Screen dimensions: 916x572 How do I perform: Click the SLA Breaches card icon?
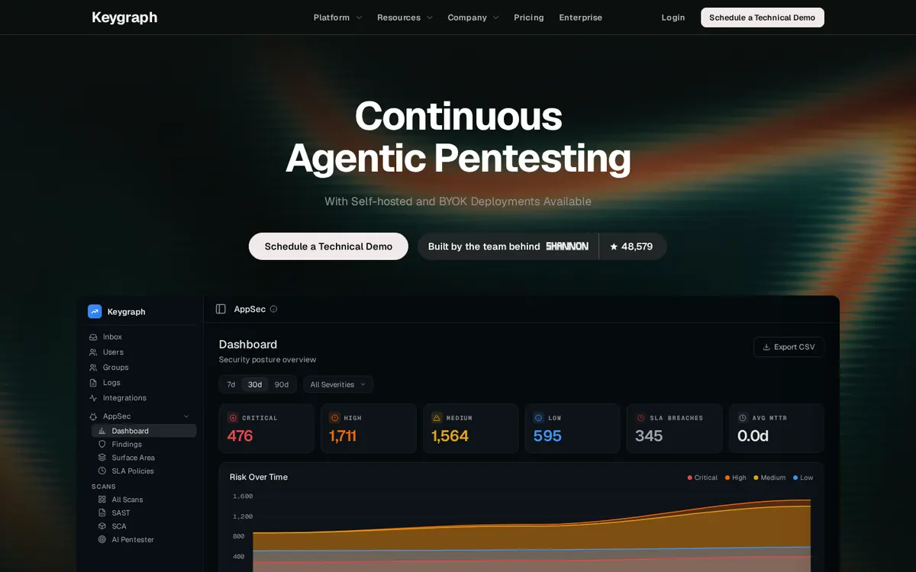(x=640, y=418)
